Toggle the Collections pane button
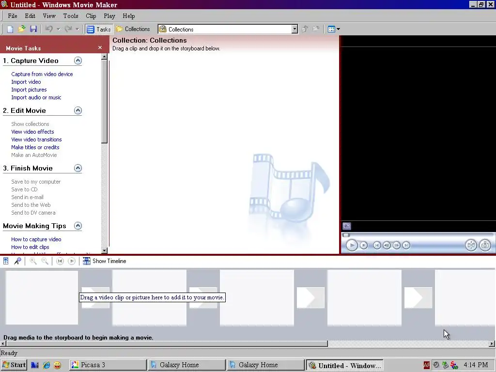Screen dimensions: 496x372 (133, 29)
